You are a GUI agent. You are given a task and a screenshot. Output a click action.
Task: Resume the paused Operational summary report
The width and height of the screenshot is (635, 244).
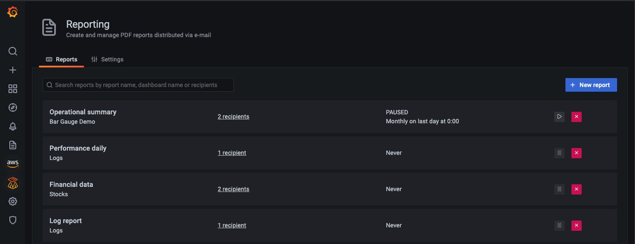pos(559,116)
